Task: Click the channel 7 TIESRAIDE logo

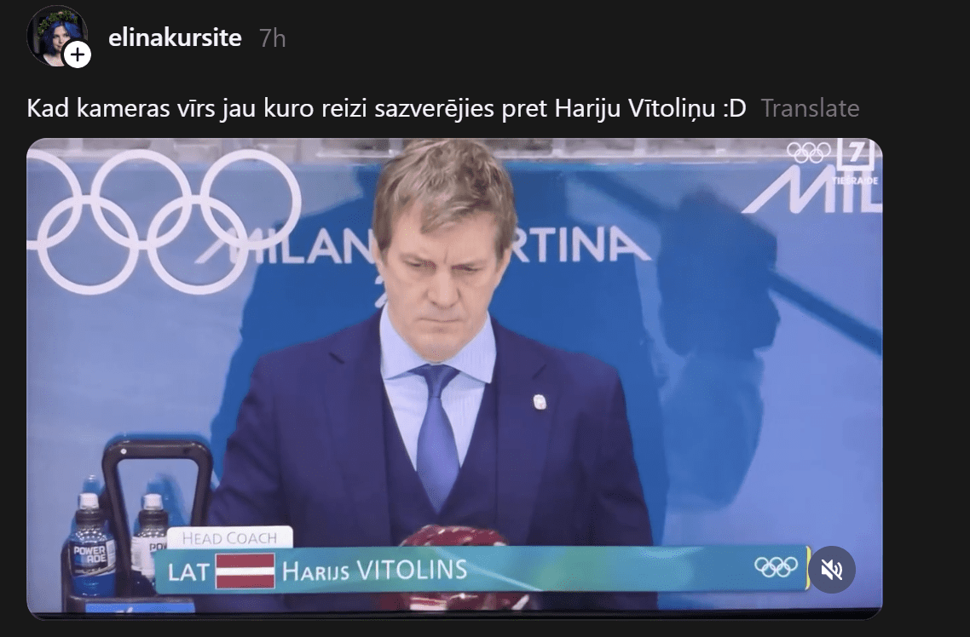Action: pos(856,161)
